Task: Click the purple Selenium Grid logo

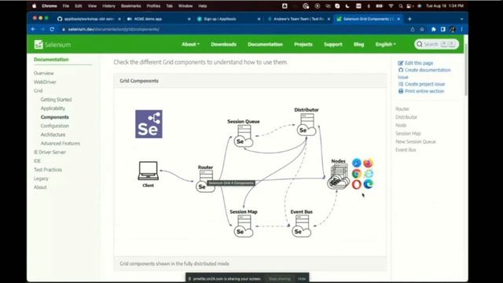Action: [x=149, y=124]
